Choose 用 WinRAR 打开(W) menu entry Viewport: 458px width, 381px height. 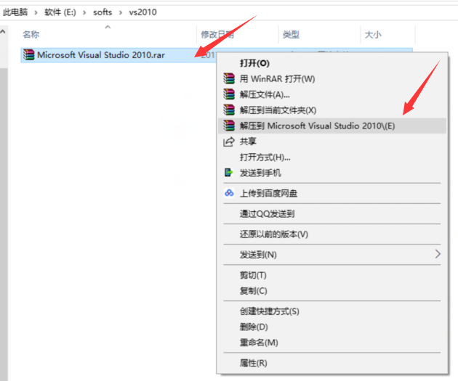click(x=332, y=78)
